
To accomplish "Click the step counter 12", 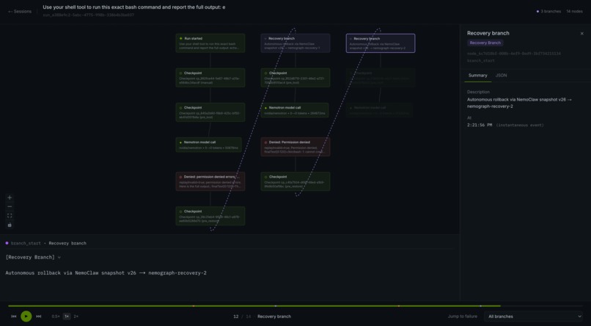I will coord(236,316).
